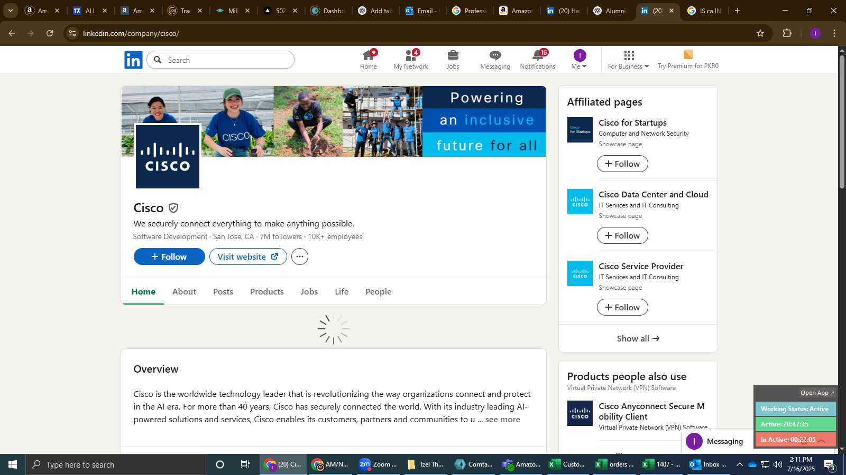The width and height of the screenshot is (846, 475).
Task: Open Chrome three-dot menu
Action: pos(834,33)
